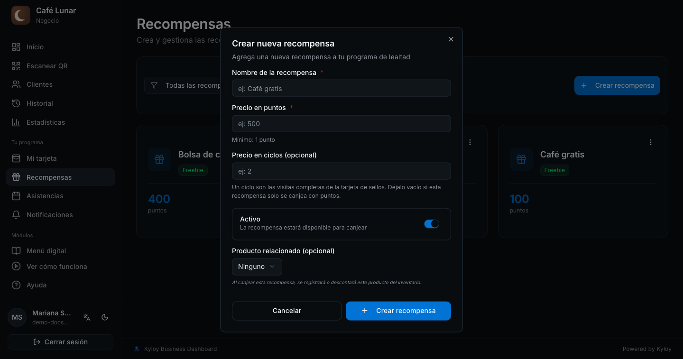Click the Nombre de la recompensa field
683x359 pixels.
pos(341,88)
